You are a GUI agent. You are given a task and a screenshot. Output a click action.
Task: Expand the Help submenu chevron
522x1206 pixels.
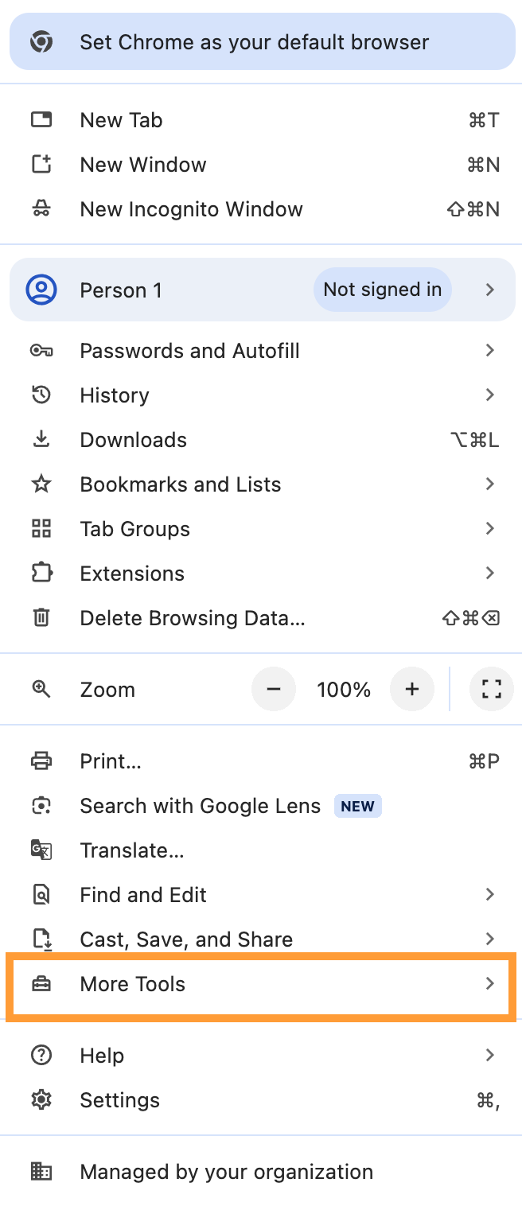(490, 1056)
